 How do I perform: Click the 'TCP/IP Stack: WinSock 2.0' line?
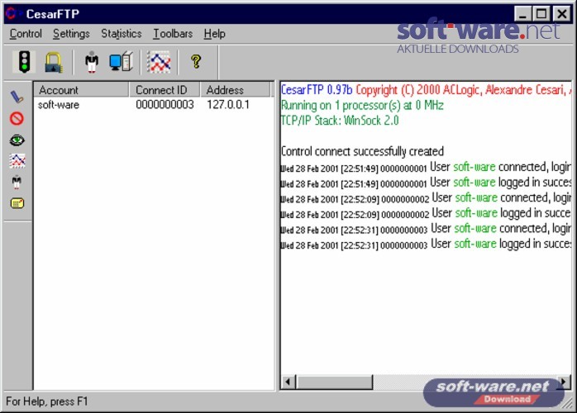[x=340, y=121]
